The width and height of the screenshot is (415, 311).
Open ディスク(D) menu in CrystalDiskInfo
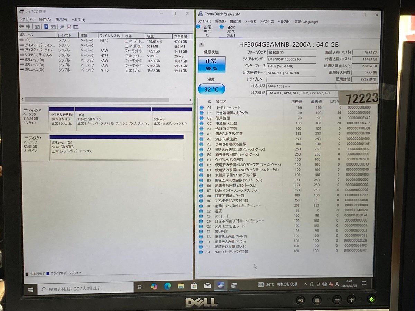coord(267,21)
